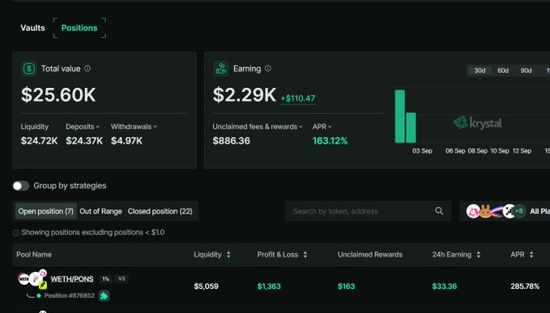
Task: Click the PancakeSwap bunny platform icon
Action: point(485,211)
